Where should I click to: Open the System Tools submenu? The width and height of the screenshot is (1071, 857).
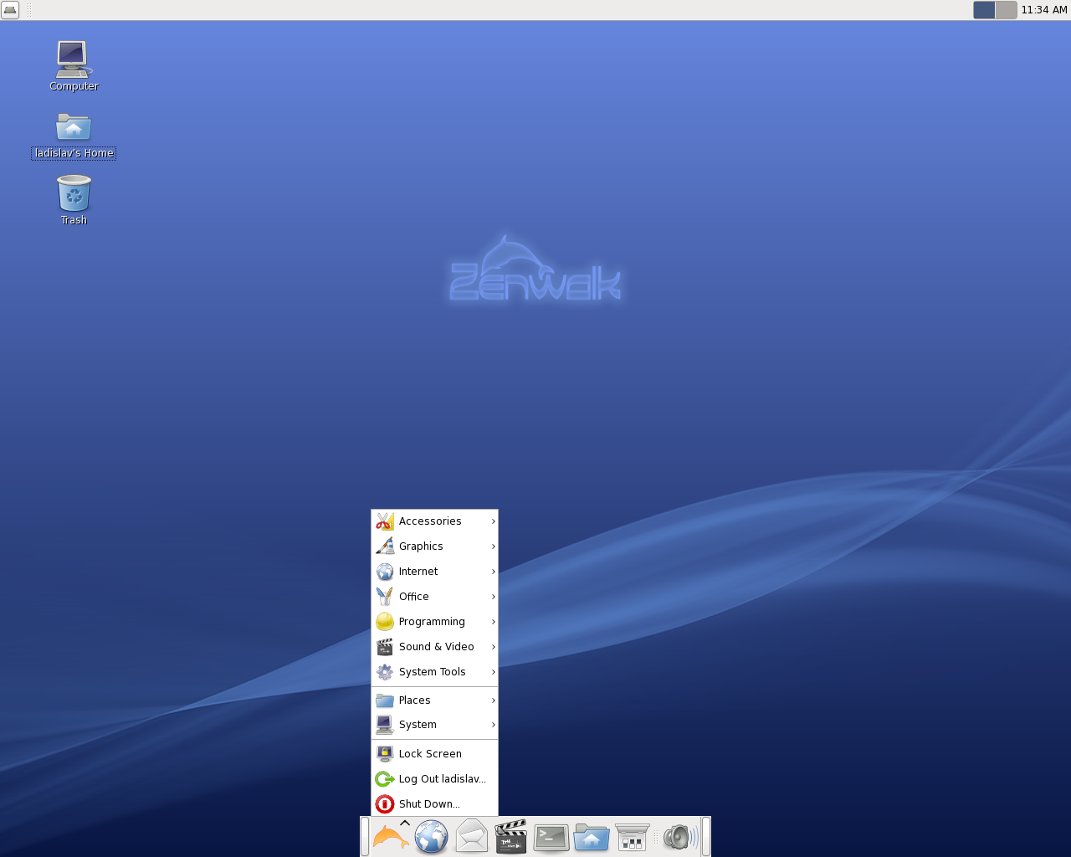(435, 672)
